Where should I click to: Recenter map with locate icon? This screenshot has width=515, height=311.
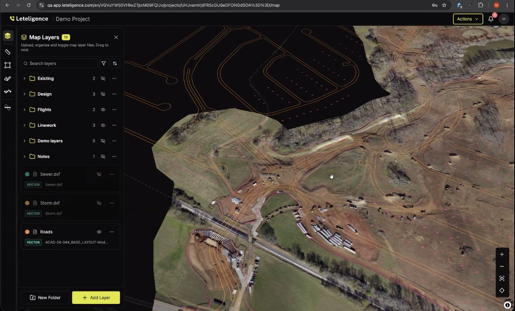(502, 291)
